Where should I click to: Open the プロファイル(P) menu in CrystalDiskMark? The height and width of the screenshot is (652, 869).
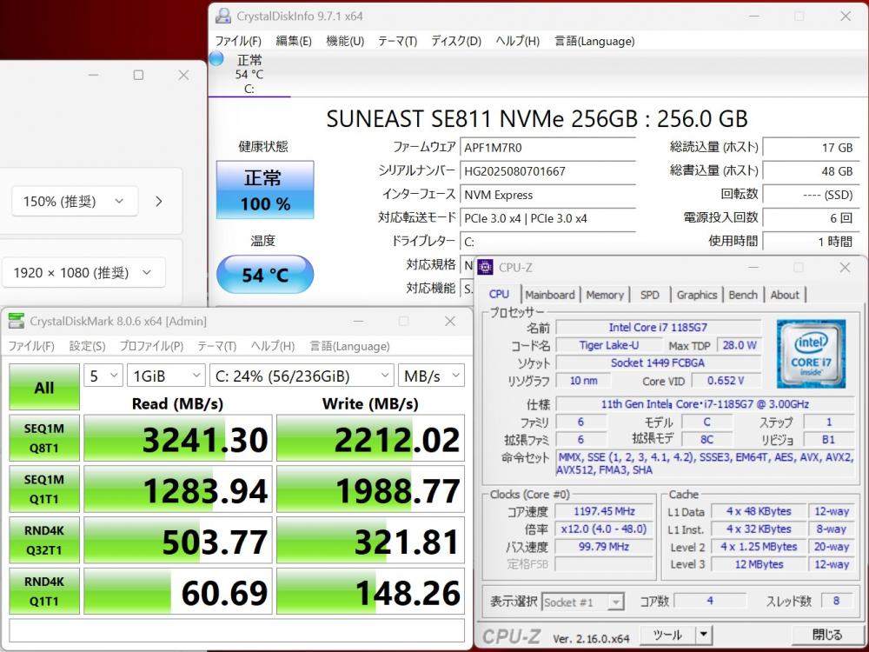click(151, 346)
